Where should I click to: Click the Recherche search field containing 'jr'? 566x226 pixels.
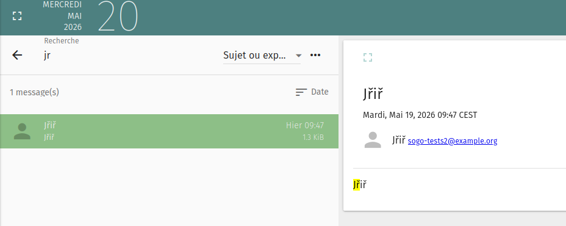point(130,56)
